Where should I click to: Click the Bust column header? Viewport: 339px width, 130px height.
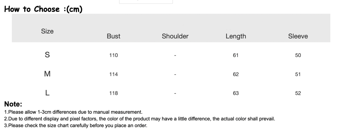[x=114, y=36]
